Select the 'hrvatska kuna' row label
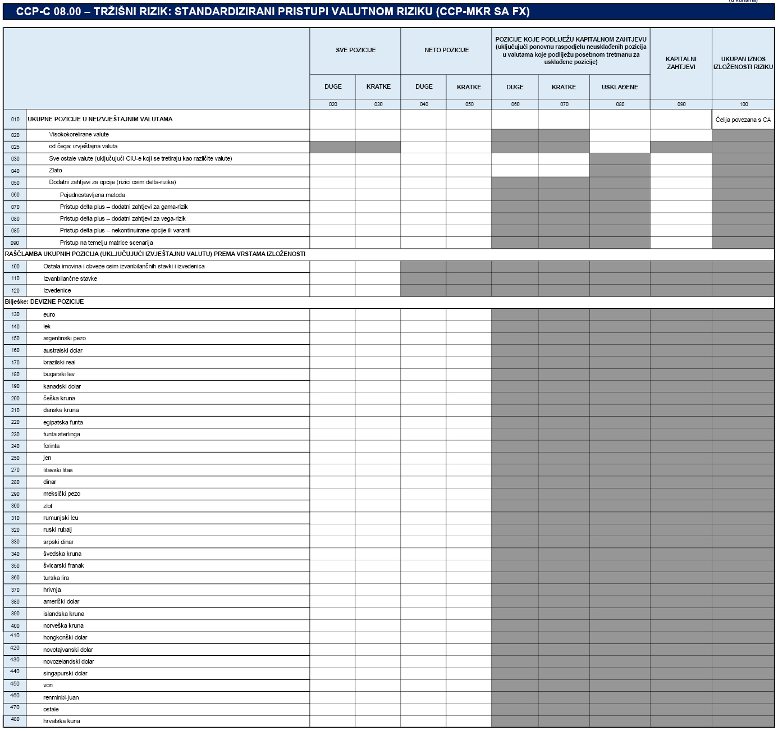 coord(61,721)
